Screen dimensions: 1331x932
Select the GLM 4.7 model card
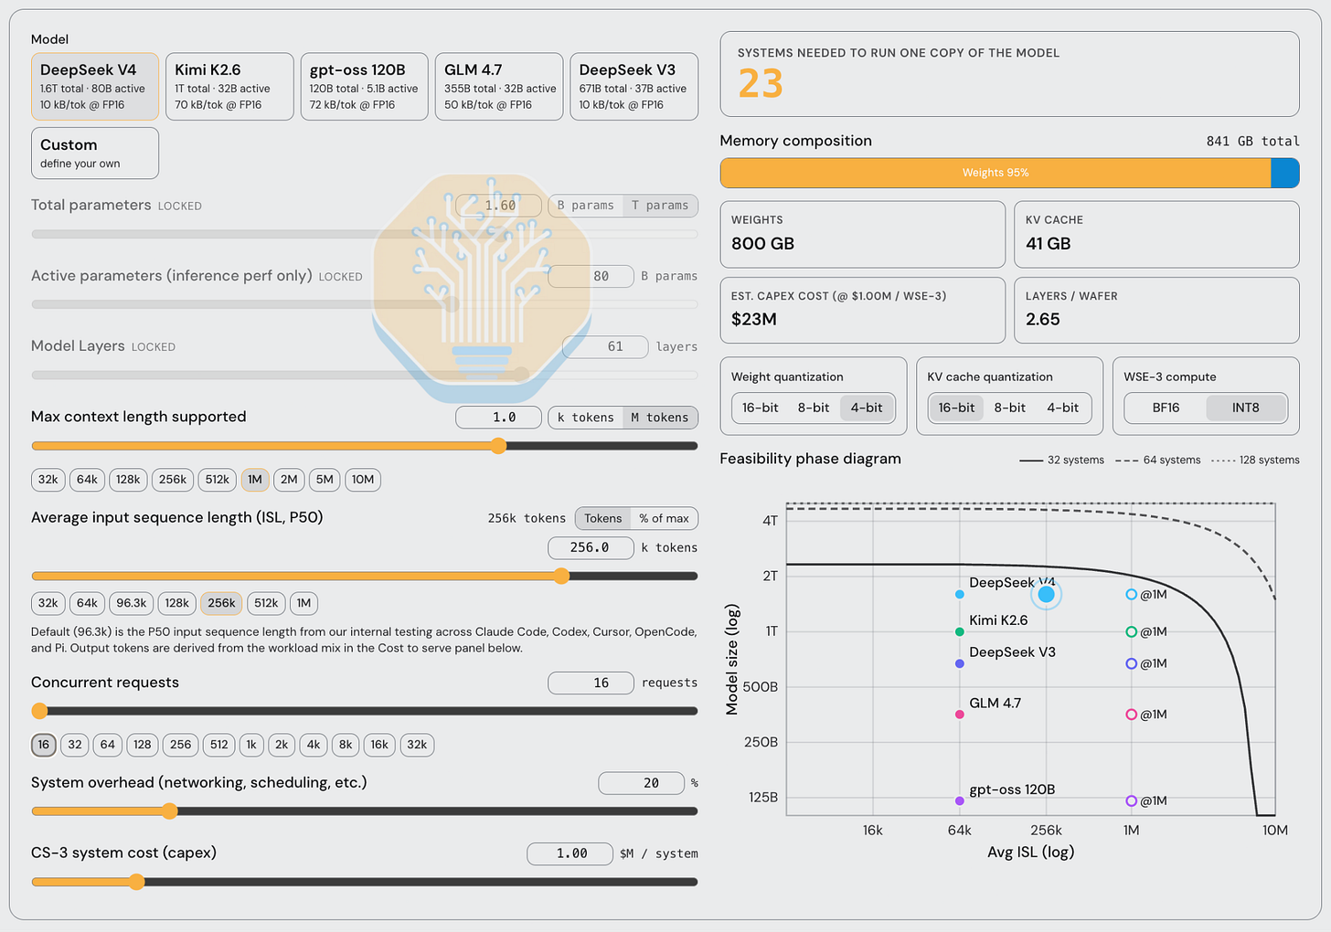point(499,87)
